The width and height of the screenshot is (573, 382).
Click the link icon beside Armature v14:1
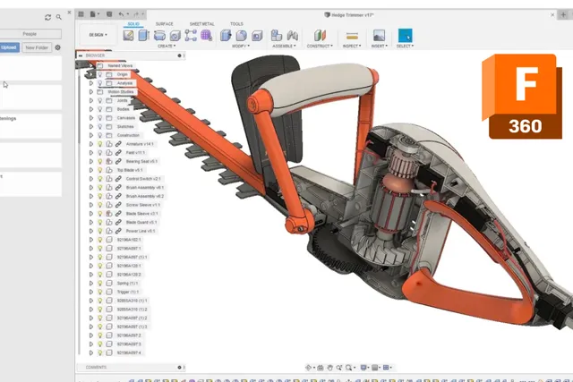pyautogui.click(x=118, y=144)
